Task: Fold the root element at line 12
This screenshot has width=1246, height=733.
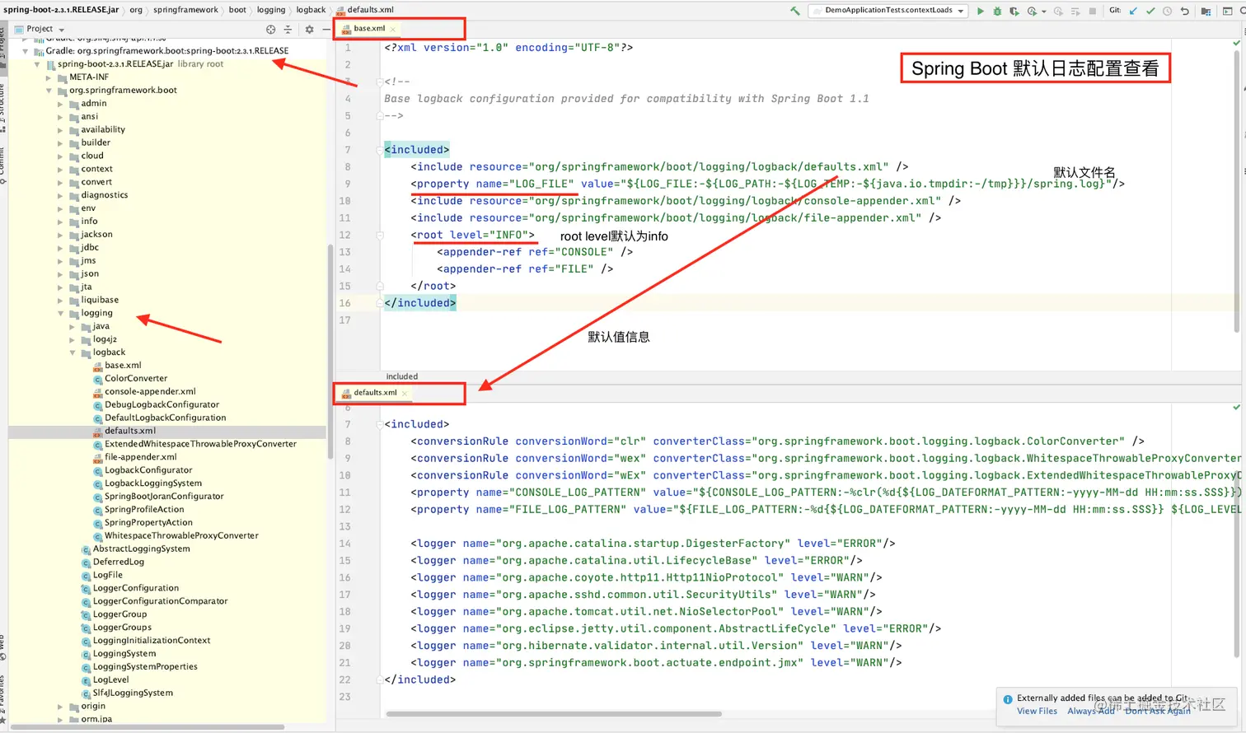Action: [x=380, y=236]
